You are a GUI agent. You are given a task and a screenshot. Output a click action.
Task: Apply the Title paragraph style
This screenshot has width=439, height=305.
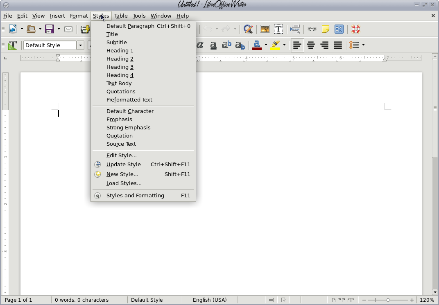coord(143,34)
